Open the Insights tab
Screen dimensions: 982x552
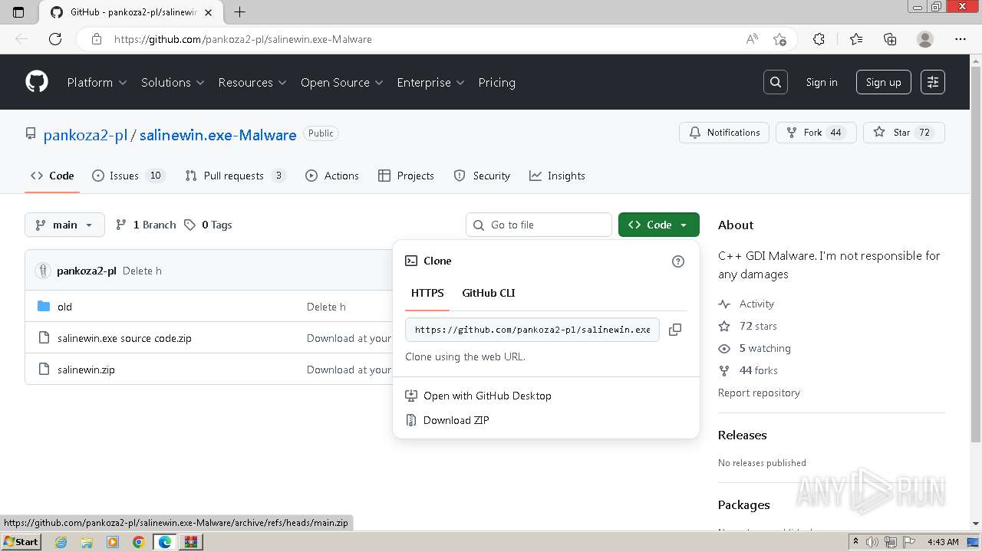(x=557, y=176)
